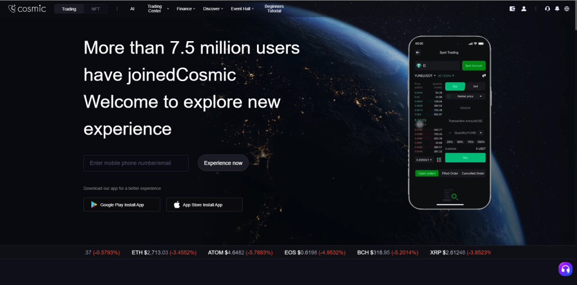Open the wallet icon in the header
Image resolution: width=577 pixels, height=285 pixels.
tap(512, 9)
